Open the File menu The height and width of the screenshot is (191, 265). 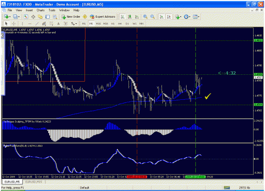point(10,10)
